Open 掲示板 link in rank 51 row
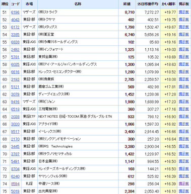The image size is (191, 194). 184,12
